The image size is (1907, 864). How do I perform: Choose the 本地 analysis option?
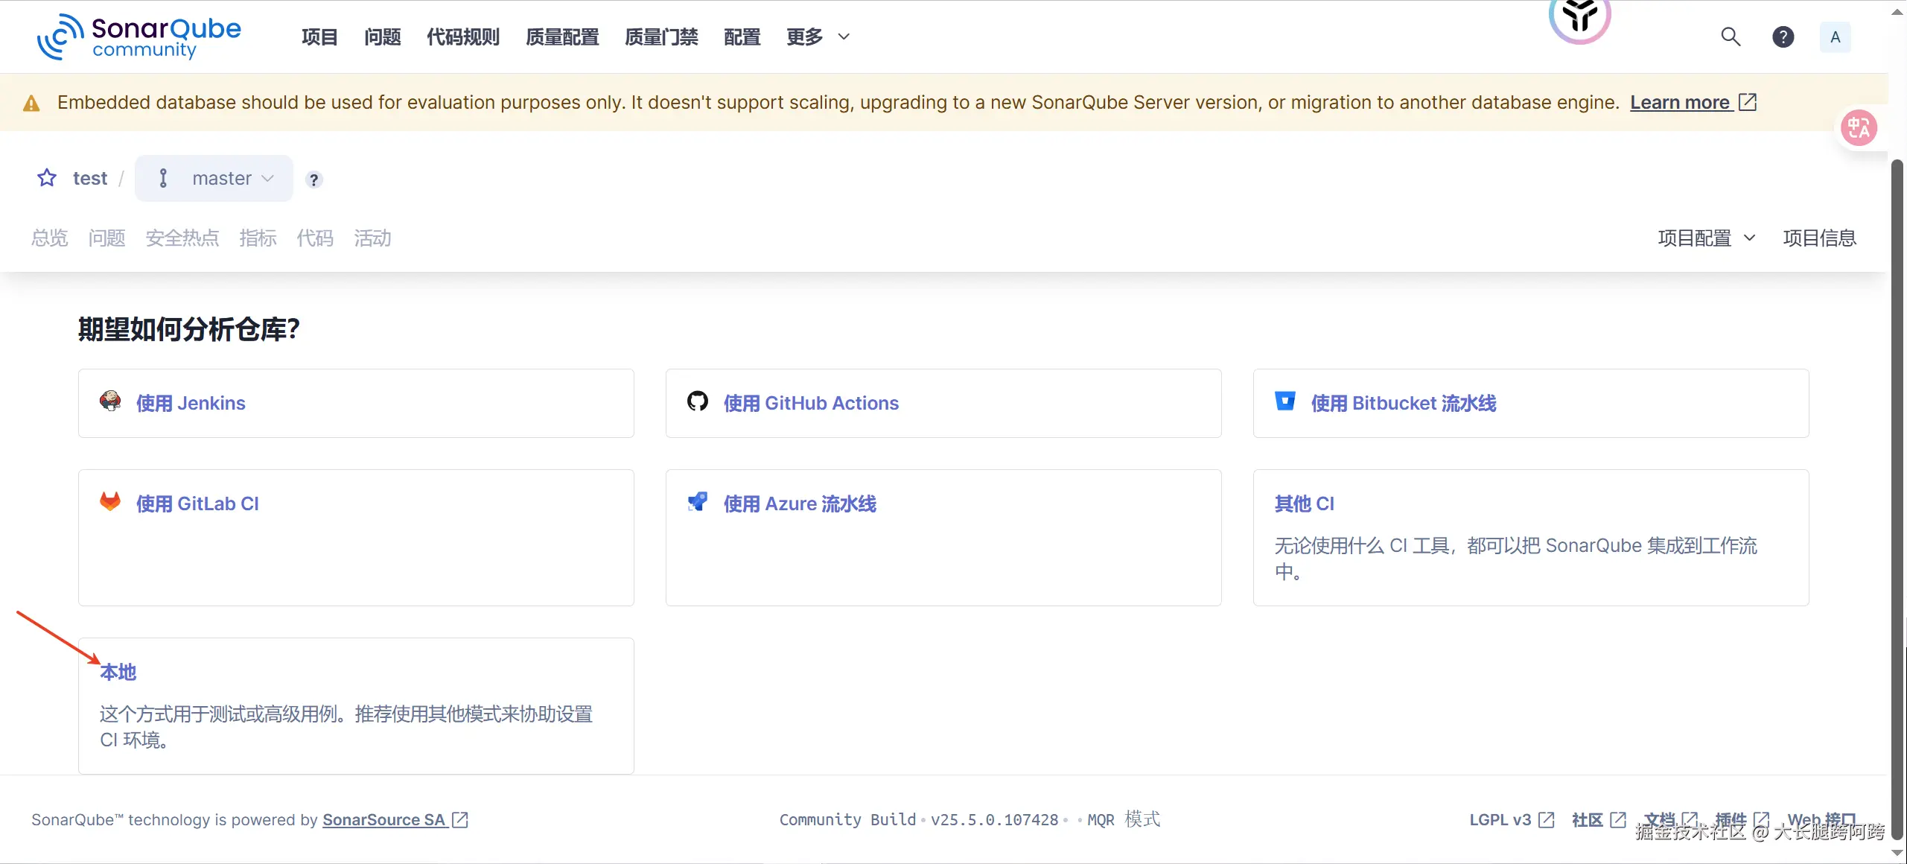click(x=118, y=672)
